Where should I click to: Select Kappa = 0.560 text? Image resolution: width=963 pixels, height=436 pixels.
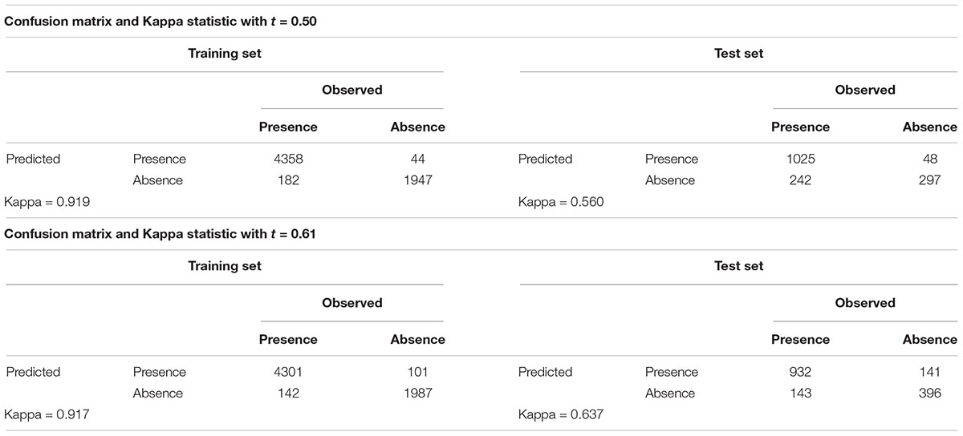pos(560,202)
